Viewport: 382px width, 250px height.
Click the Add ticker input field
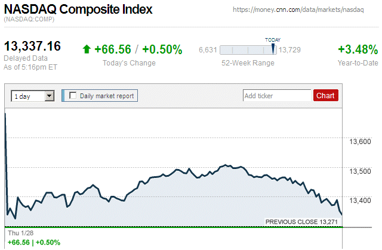click(276, 95)
